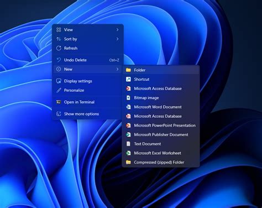Viewport: 262px width, 208px height.
Task: Select Show more options
Action: 88,114
